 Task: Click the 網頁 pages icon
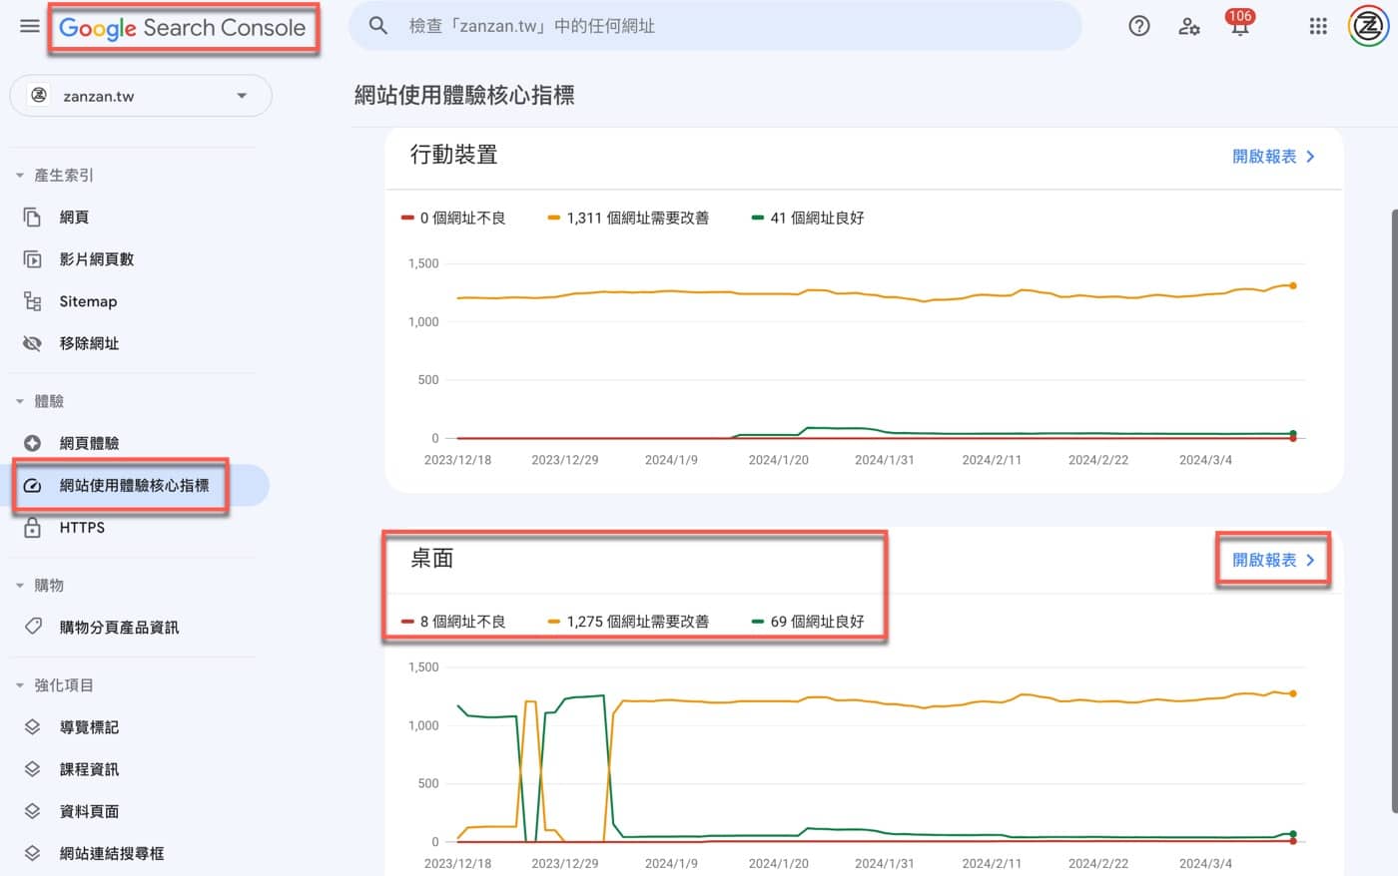coord(32,218)
